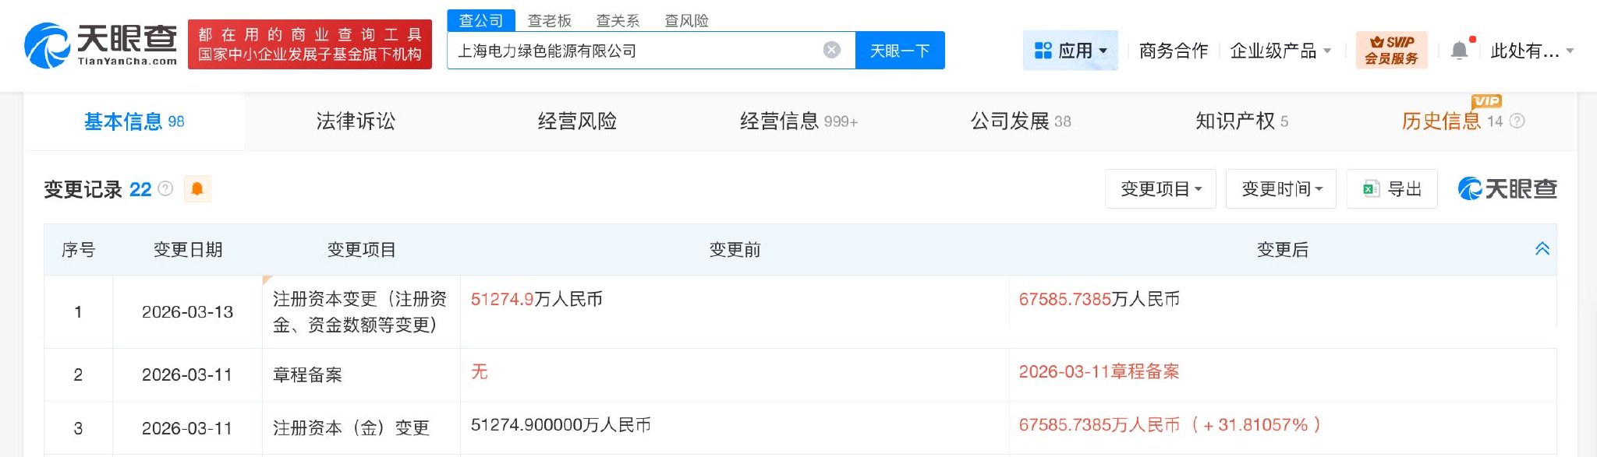
Task: Click the SVIP member service badge
Action: coord(1391,50)
